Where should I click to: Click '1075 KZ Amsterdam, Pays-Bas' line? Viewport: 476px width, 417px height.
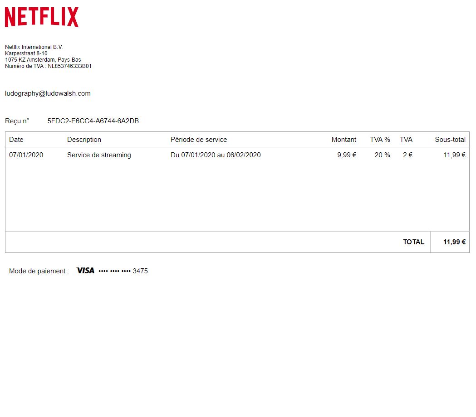tap(43, 60)
